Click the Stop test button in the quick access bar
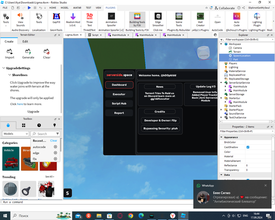Image resolution: width=275 pixels, height=220 pixels. pyautogui.click(x=35, y=8)
